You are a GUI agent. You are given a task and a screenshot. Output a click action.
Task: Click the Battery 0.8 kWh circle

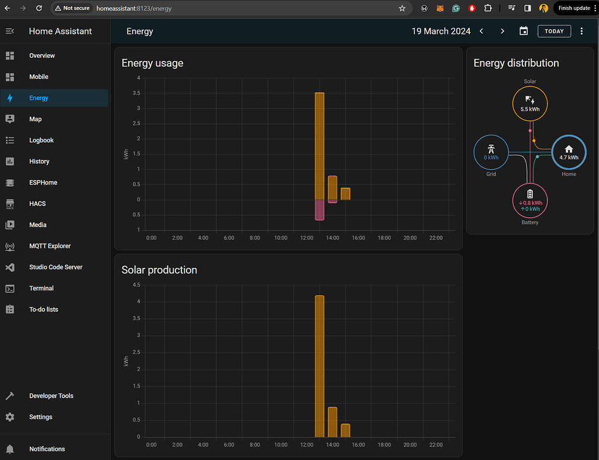tap(530, 201)
